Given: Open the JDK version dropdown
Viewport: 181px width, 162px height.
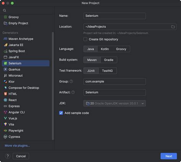Looking at the screenshot, I should point(115,104).
